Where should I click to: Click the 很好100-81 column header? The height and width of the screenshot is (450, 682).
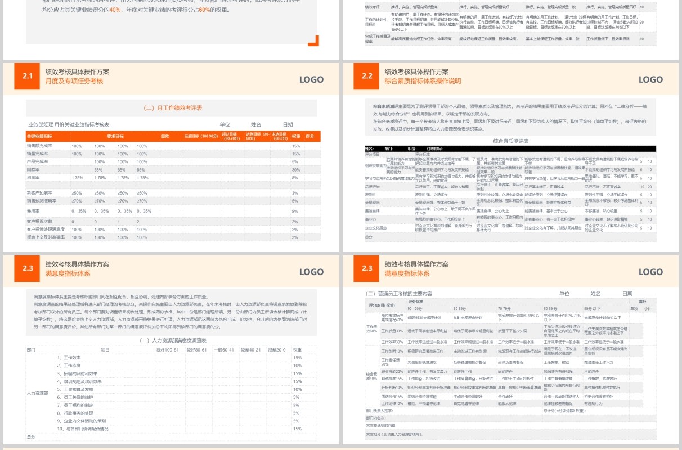167,350
